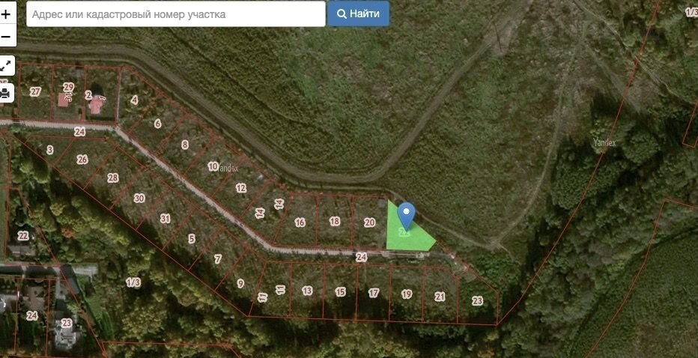Select parcel labeled 20

(x=369, y=222)
